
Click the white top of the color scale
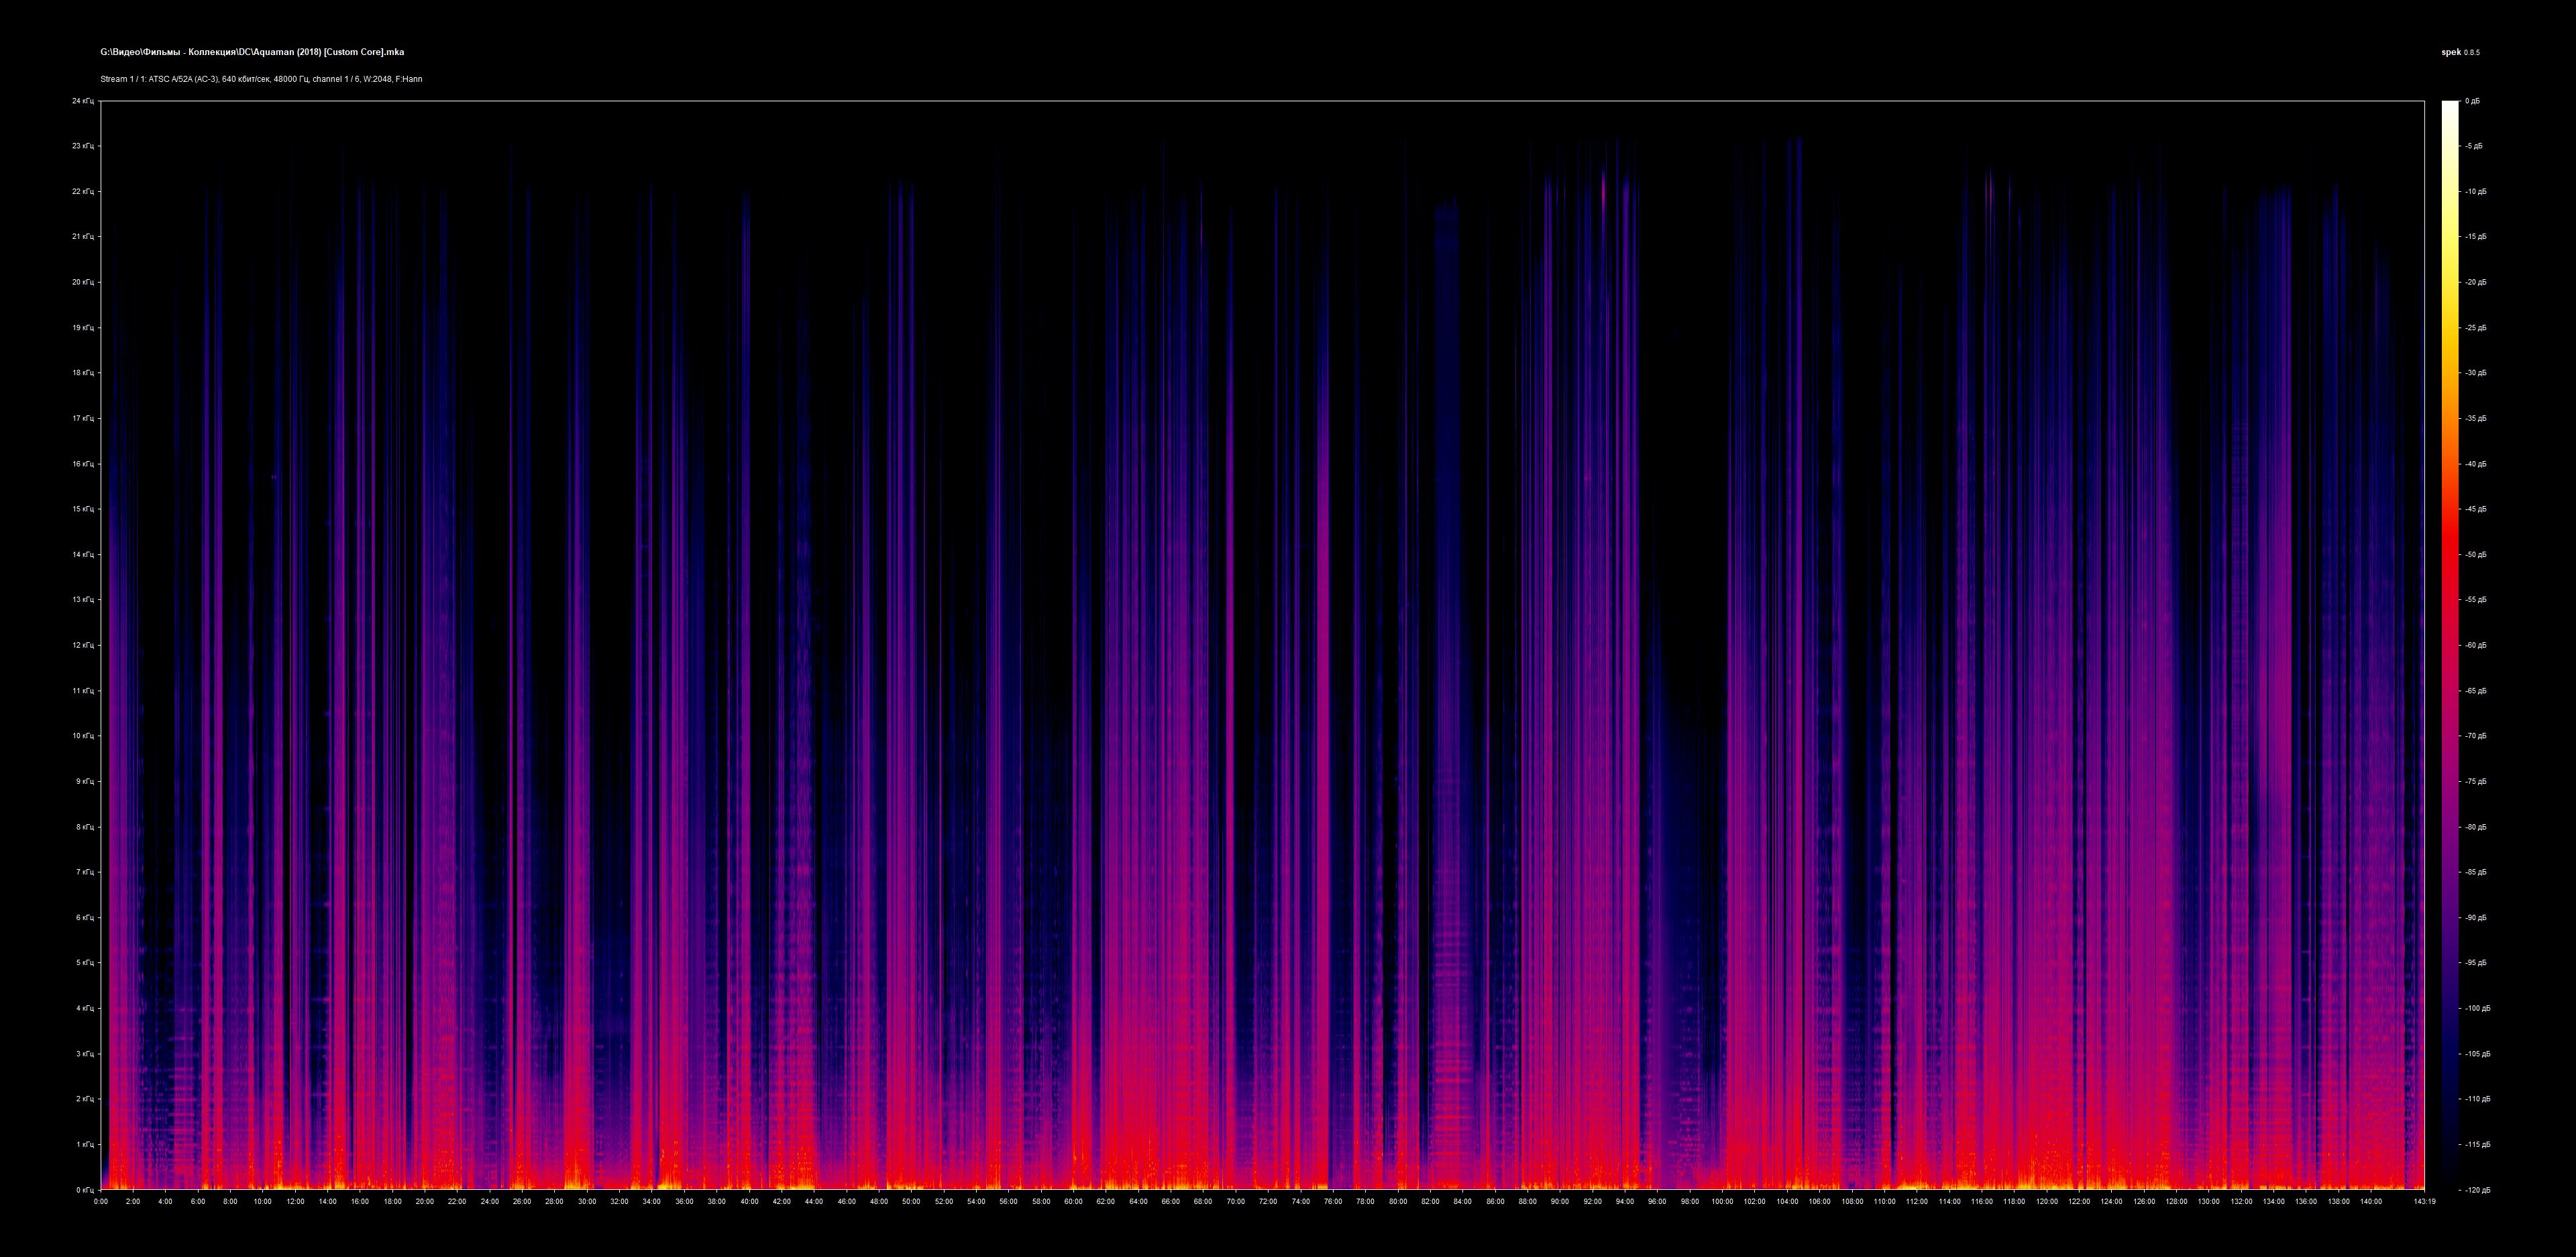(x=2449, y=106)
